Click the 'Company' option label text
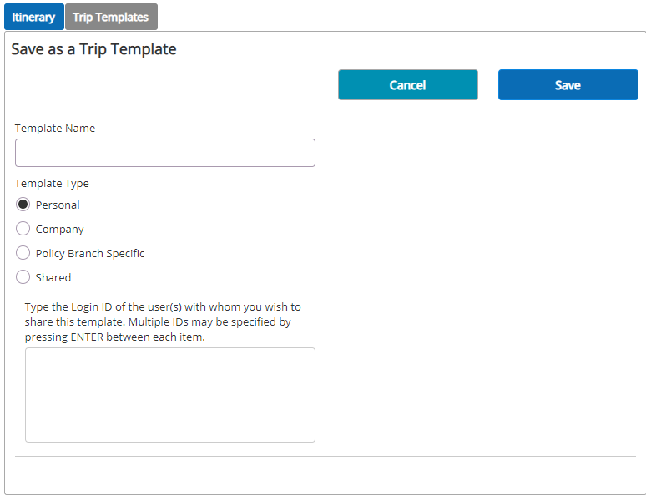 pyautogui.click(x=60, y=229)
